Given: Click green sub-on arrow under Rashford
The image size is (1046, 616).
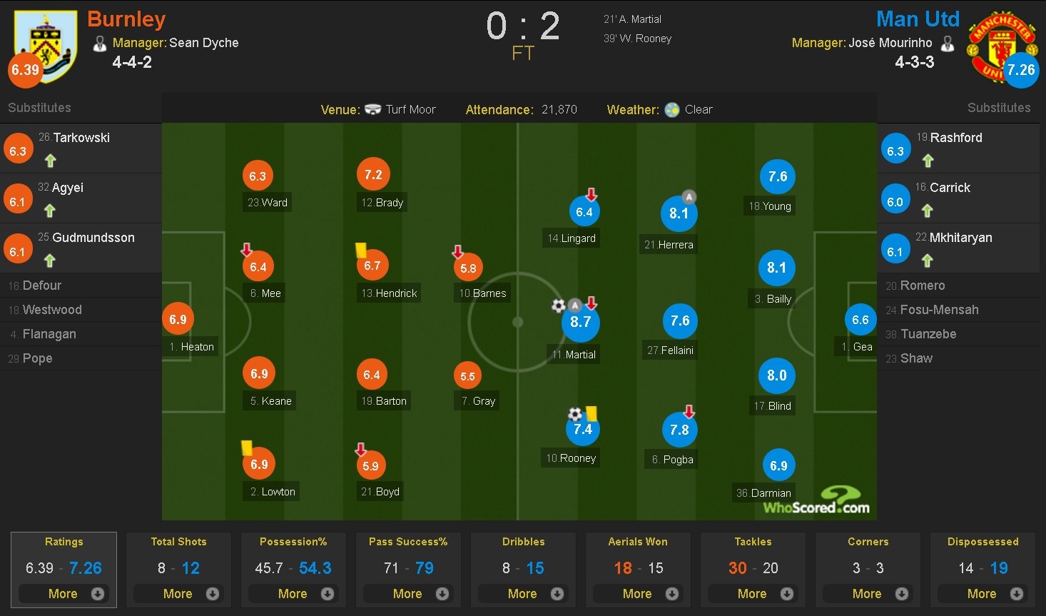Looking at the screenshot, I should coord(928,161).
